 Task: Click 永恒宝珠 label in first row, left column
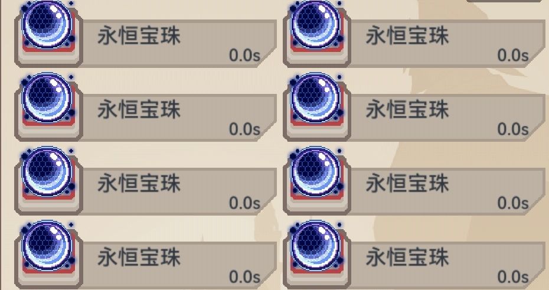point(139,35)
